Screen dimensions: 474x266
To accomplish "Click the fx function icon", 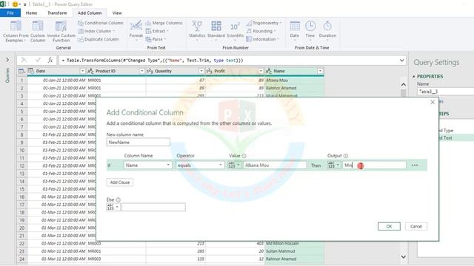I will pyautogui.click(x=50, y=60).
